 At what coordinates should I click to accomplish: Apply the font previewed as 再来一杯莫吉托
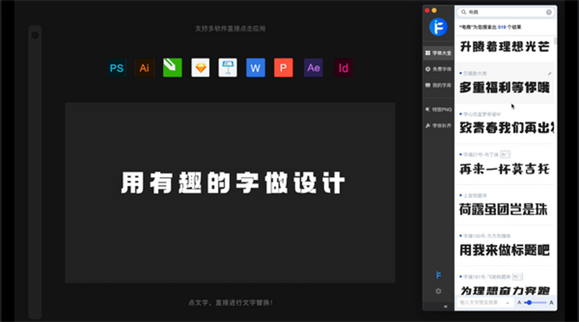tap(504, 169)
